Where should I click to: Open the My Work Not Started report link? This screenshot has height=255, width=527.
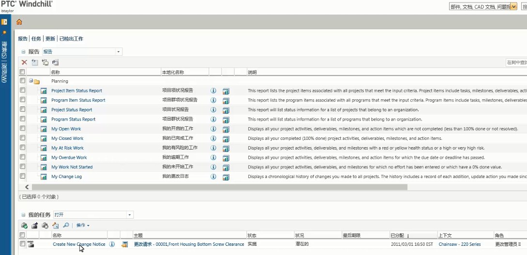(x=72, y=167)
